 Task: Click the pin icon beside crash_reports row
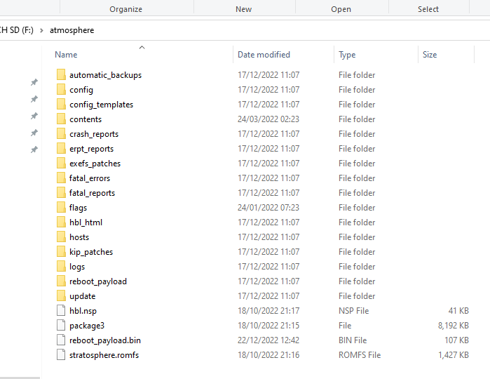[34, 133]
